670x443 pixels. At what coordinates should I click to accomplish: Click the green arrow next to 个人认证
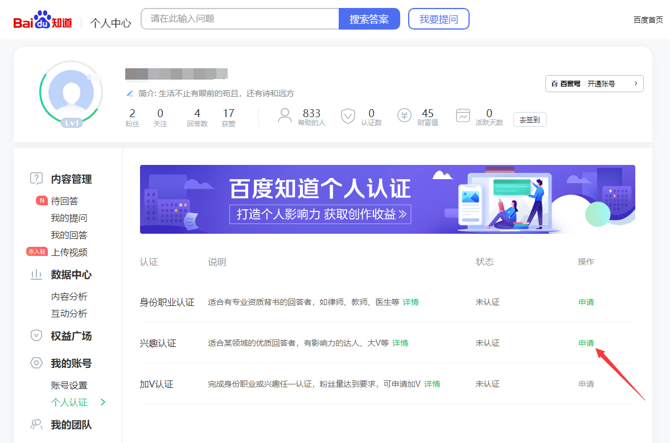[x=102, y=401]
